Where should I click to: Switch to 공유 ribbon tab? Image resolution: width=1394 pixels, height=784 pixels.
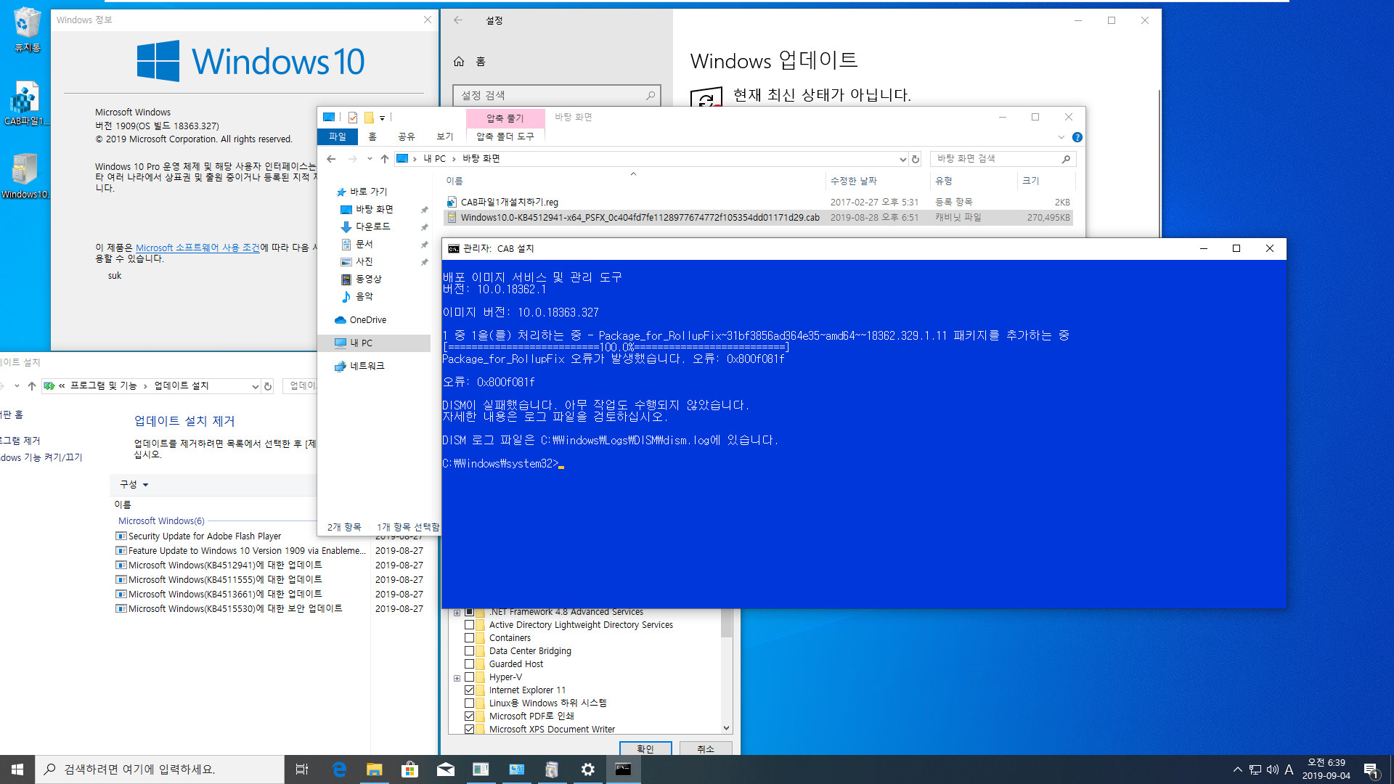point(407,136)
